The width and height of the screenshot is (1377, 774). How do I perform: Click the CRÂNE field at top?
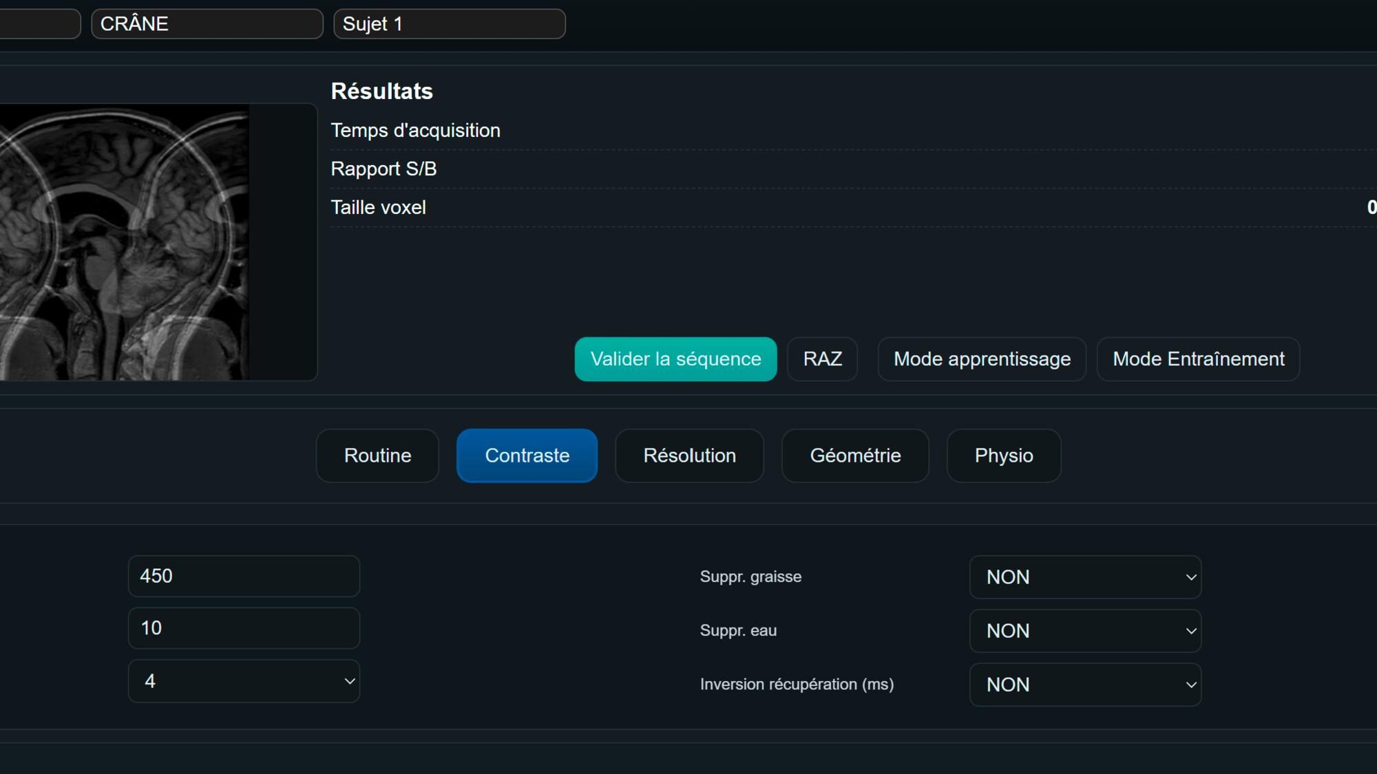(x=207, y=24)
